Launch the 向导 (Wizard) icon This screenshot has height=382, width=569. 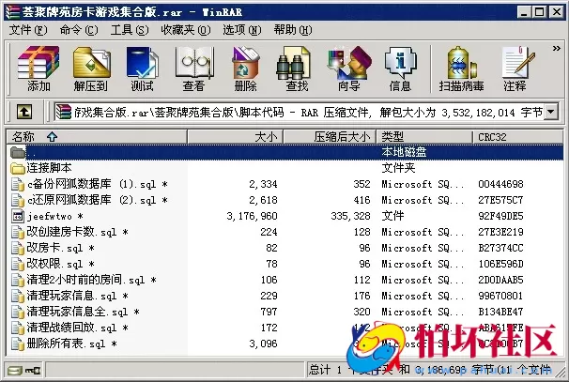348,69
